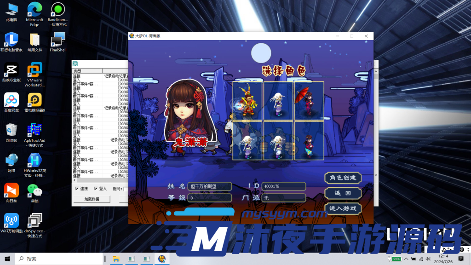The height and width of the screenshot is (265, 471).
Task: Click the 加载数据 button
Action: click(x=91, y=199)
